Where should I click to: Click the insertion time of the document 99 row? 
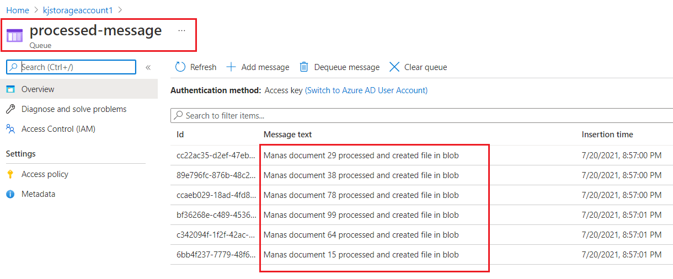(622, 215)
